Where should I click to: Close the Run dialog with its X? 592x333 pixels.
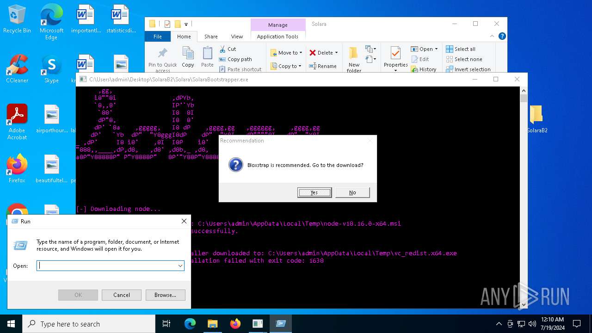tap(184, 221)
